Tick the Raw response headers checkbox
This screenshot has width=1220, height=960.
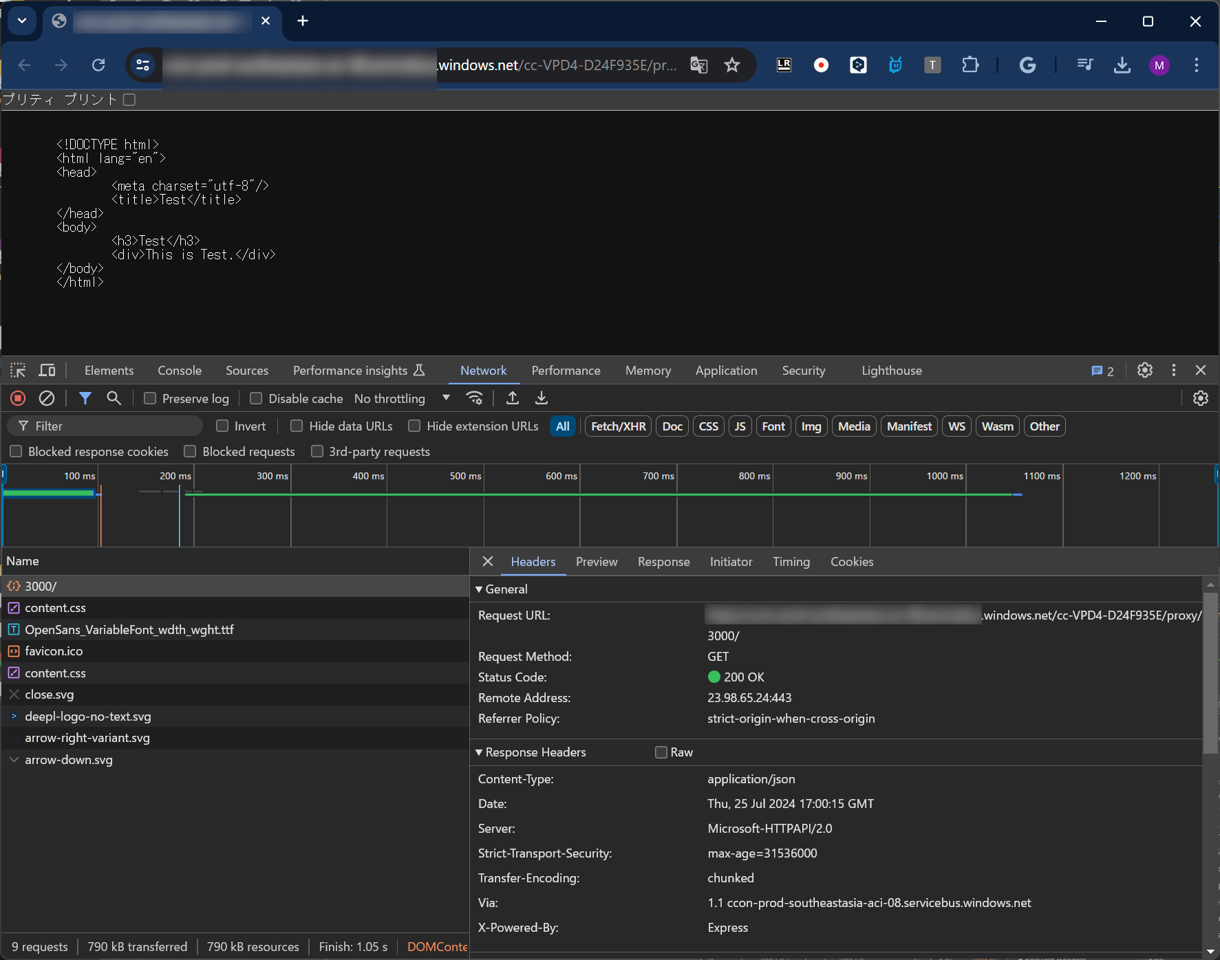pos(661,752)
